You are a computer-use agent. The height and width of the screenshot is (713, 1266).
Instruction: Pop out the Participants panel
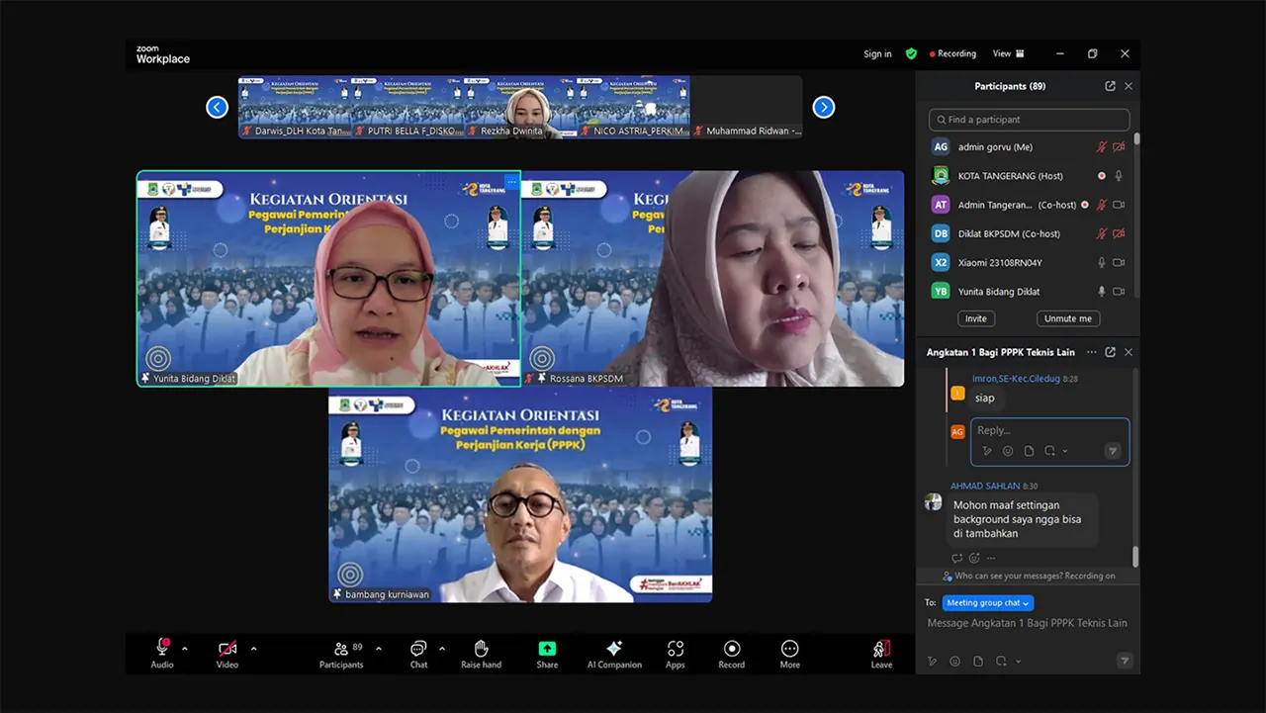point(1110,86)
